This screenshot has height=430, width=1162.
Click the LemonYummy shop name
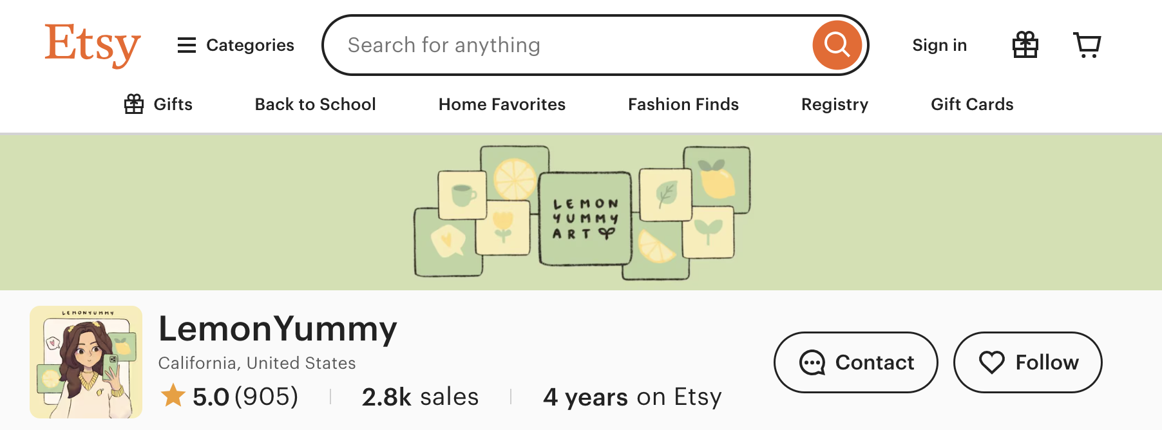[x=278, y=330]
